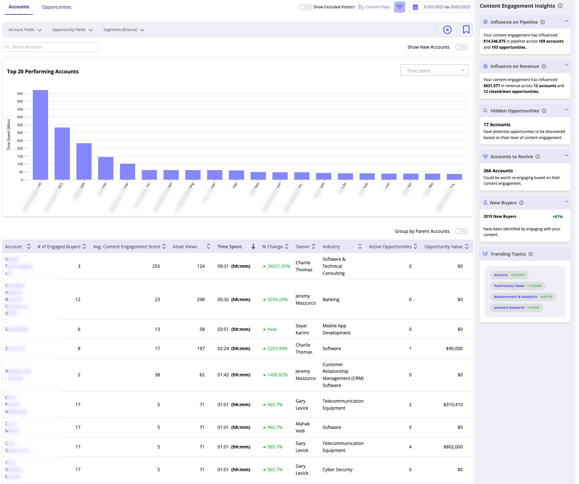The height and width of the screenshot is (484, 579).
Task: Open the Time Spent chart metric dropdown
Action: tap(434, 70)
